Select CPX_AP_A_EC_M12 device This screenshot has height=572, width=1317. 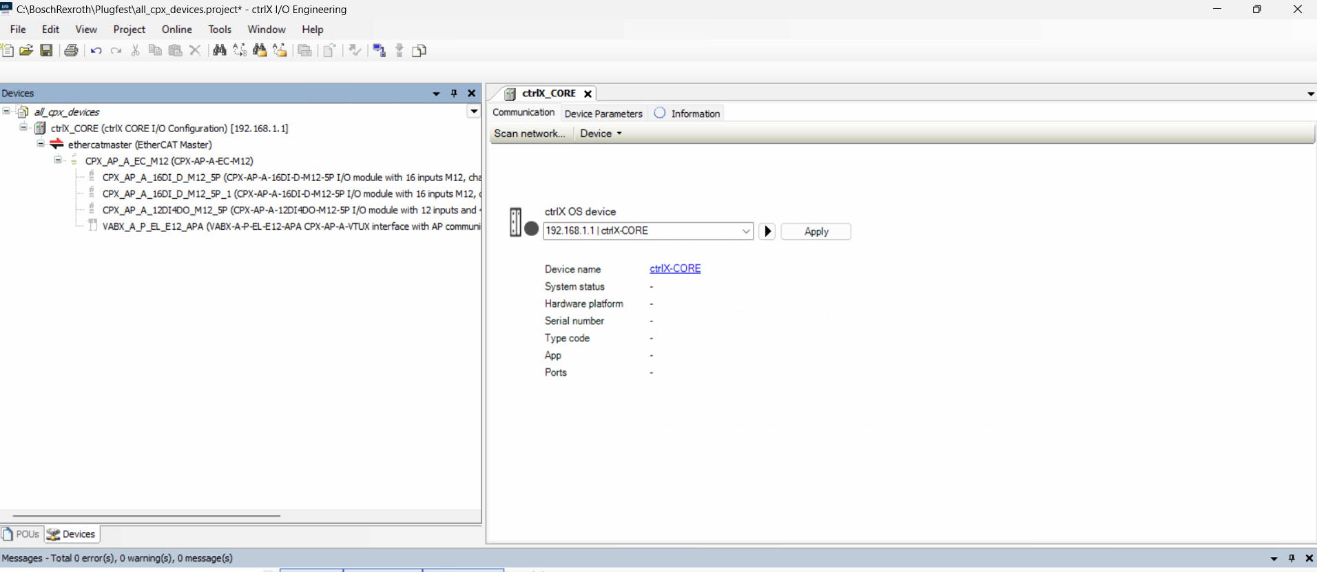tap(169, 161)
